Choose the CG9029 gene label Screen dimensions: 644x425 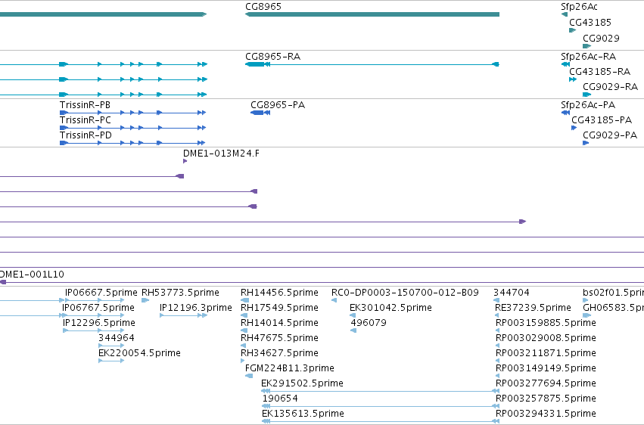point(601,38)
